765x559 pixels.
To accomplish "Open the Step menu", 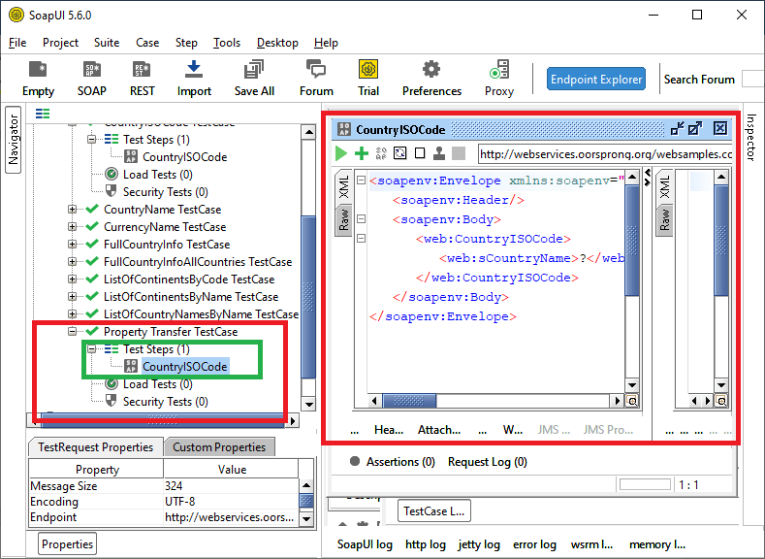I will [x=186, y=43].
